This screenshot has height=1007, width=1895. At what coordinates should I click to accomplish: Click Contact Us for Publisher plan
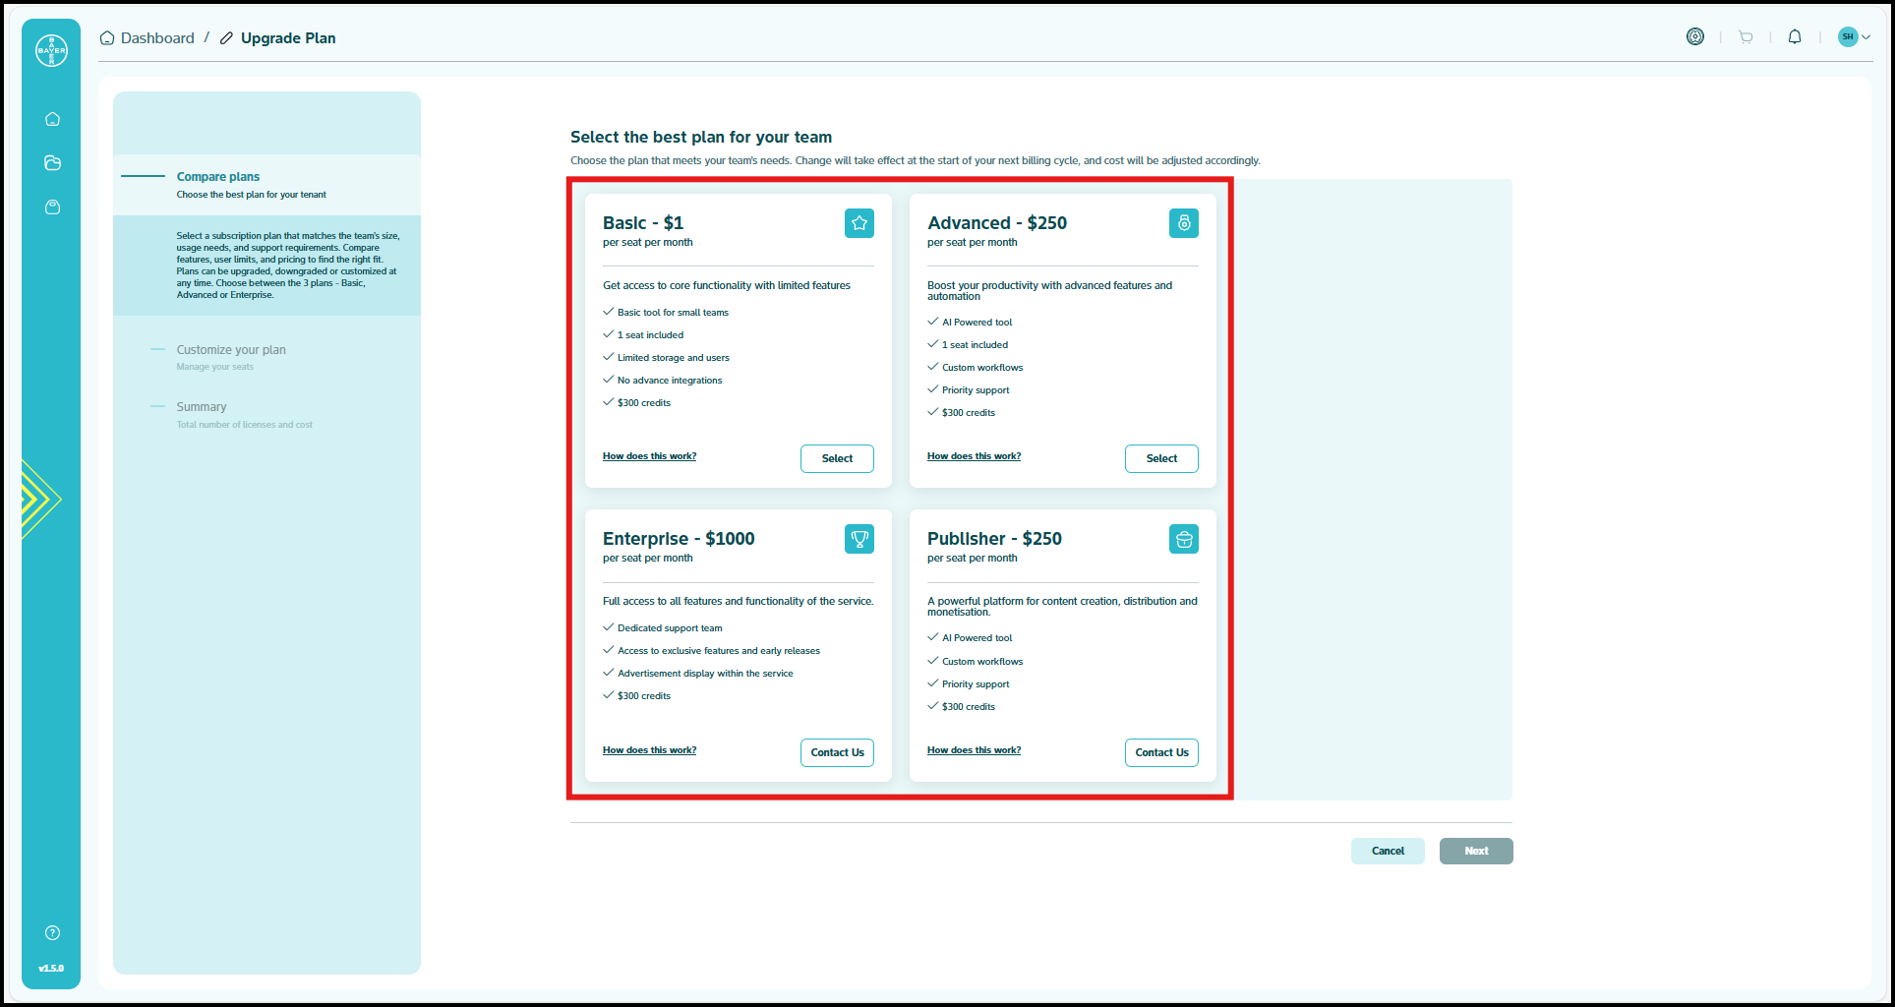[1160, 752]
